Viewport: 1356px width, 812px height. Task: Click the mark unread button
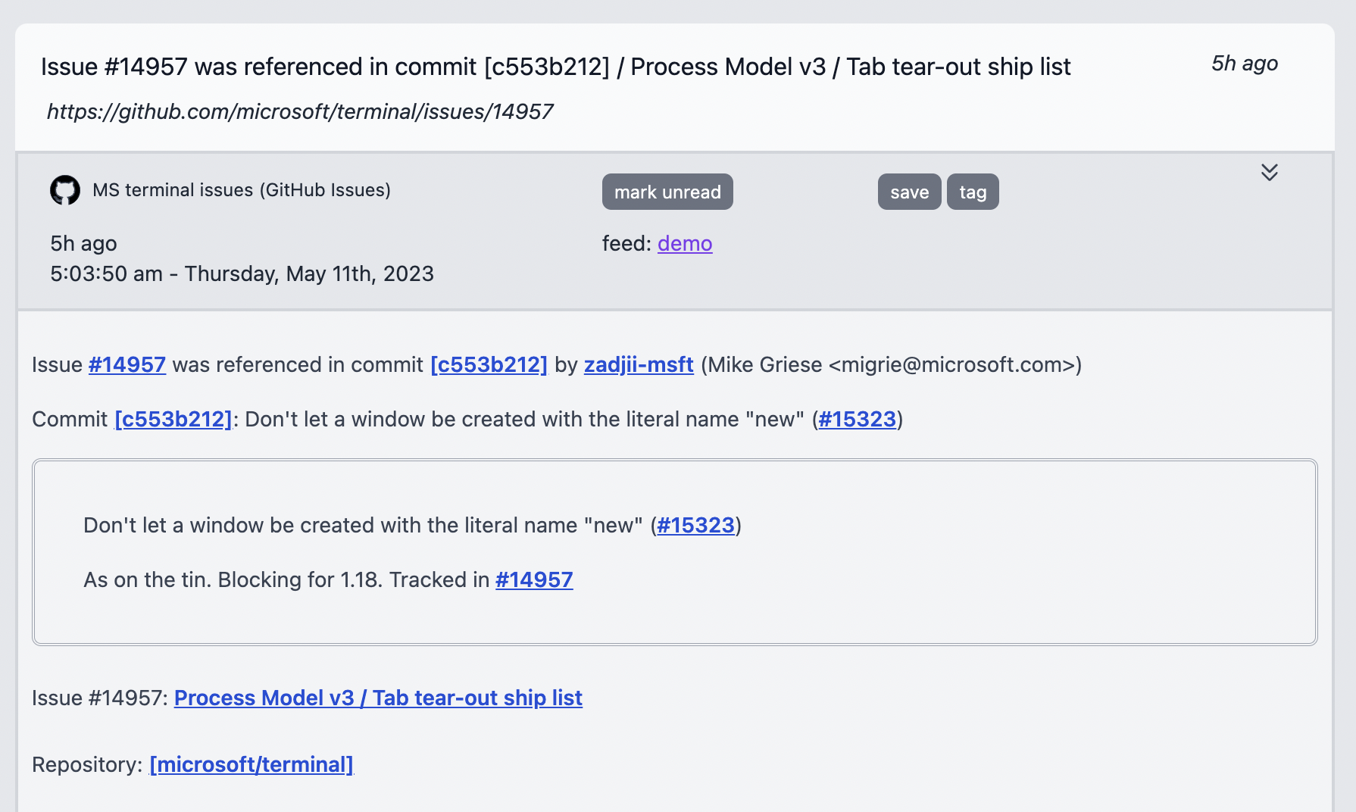tap(667, 192)
